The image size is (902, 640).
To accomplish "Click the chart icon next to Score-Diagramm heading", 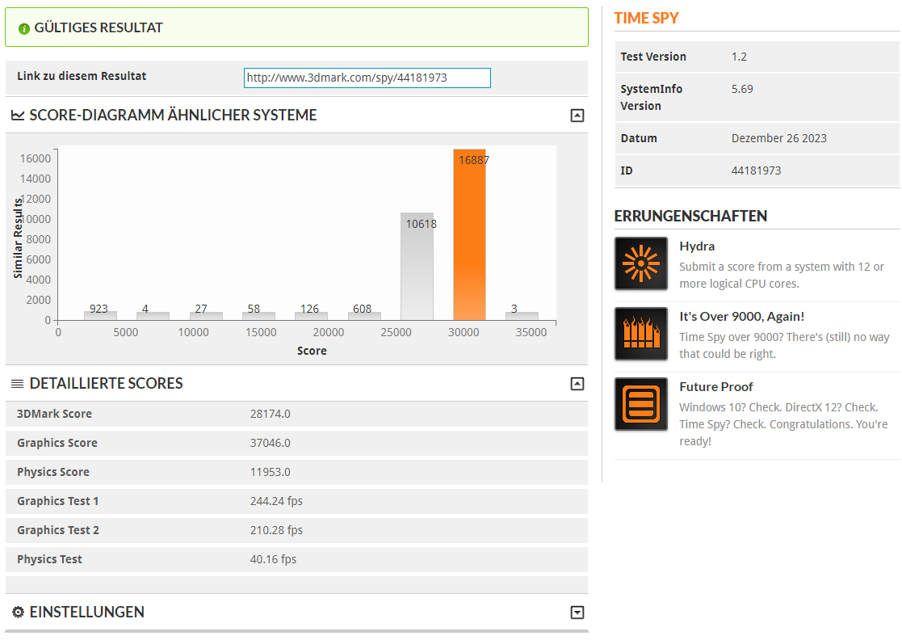I will (x=18, y=116).
